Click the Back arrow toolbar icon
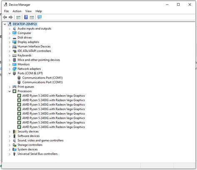197x170 pixels. pyautogui.click(x=5, y=17)
